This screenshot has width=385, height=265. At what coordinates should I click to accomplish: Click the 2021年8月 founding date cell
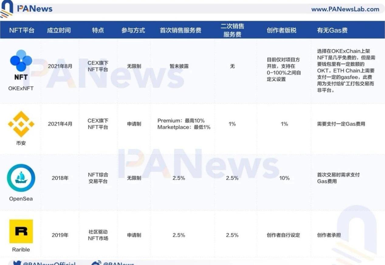[x=60, y=66]
